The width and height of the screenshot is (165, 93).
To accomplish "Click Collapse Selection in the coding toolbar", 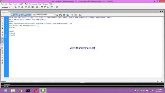I will [x=2, y=25].
